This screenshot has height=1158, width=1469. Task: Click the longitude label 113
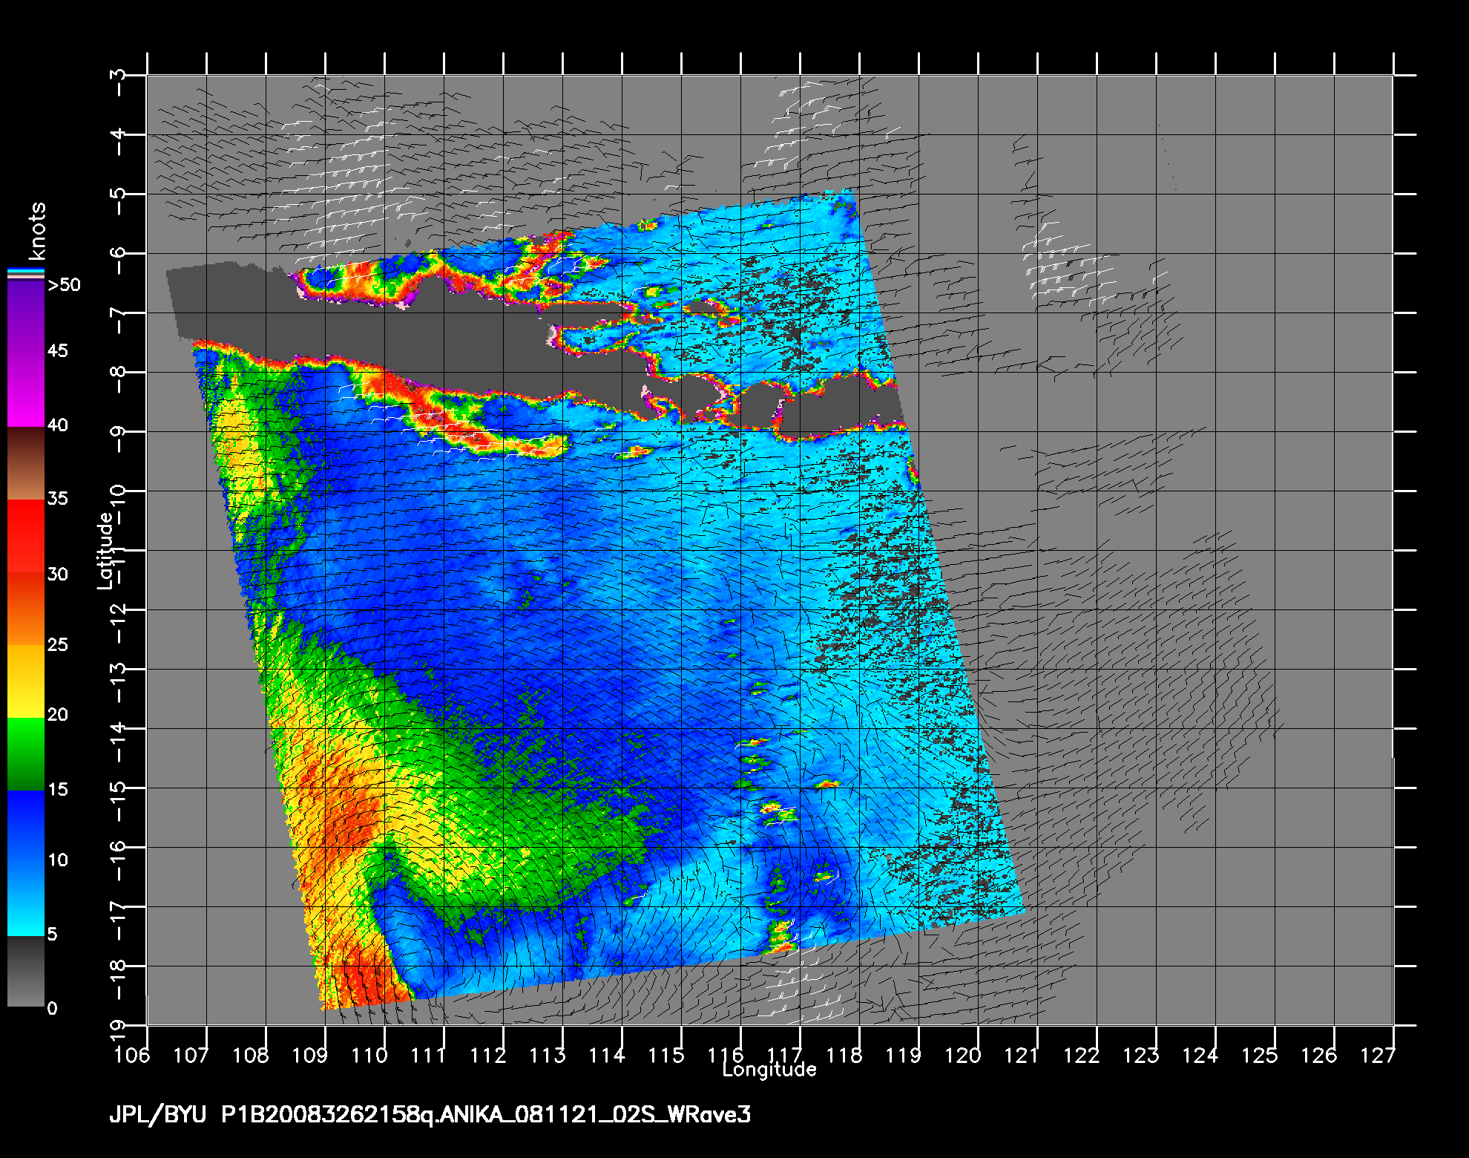click(x=548, y=1055)
